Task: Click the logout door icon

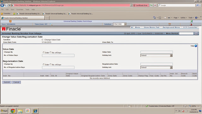Action: click(x=191, y=24)
